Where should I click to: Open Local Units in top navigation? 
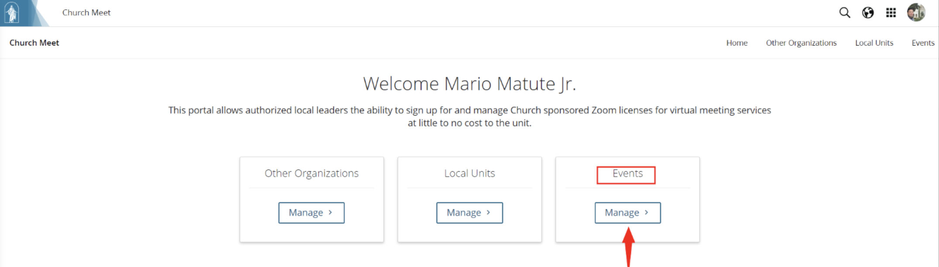(x=874, y=43)
